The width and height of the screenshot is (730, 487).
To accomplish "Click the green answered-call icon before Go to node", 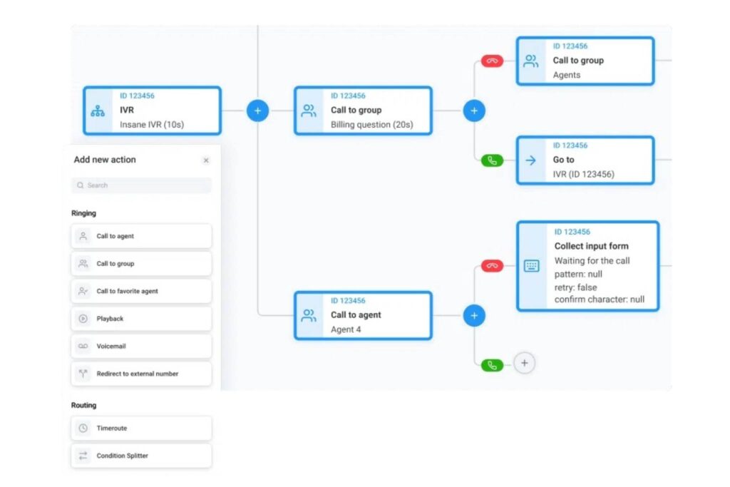I will tap(492, 160).
